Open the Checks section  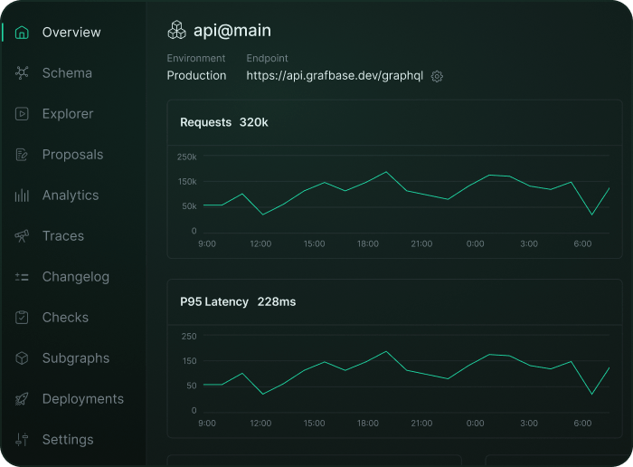65,318
